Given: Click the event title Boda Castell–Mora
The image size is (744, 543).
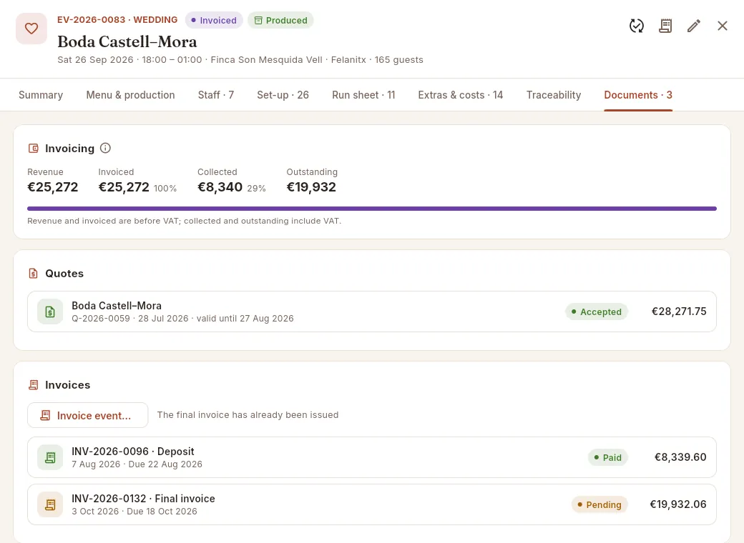Looking at the screenshot, I should 127,41.
